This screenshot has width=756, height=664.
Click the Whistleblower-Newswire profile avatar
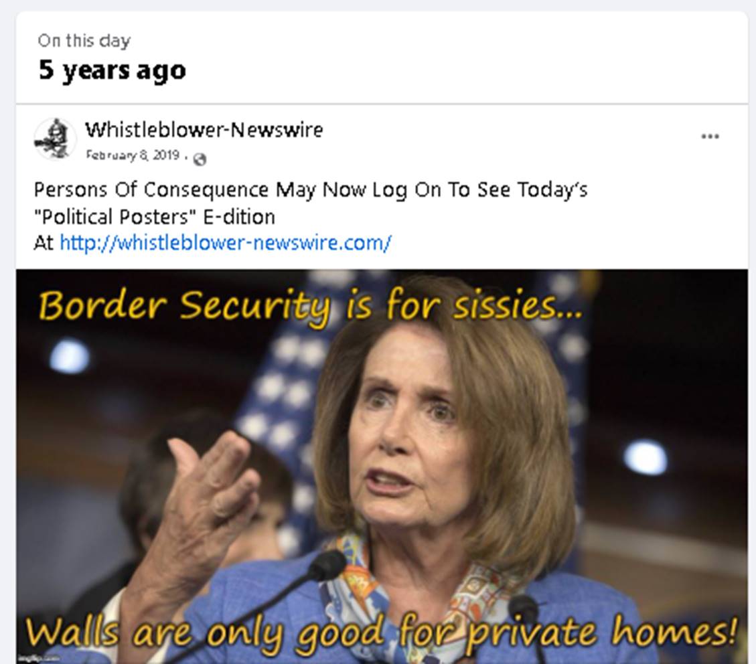tap(55, 139)
